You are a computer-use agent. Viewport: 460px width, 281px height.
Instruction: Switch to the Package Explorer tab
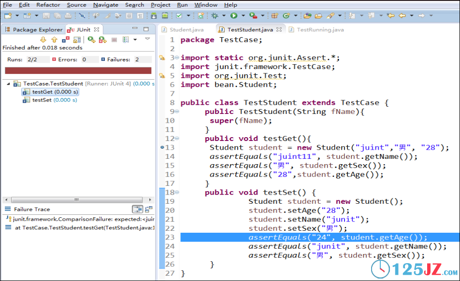point(34,29)
